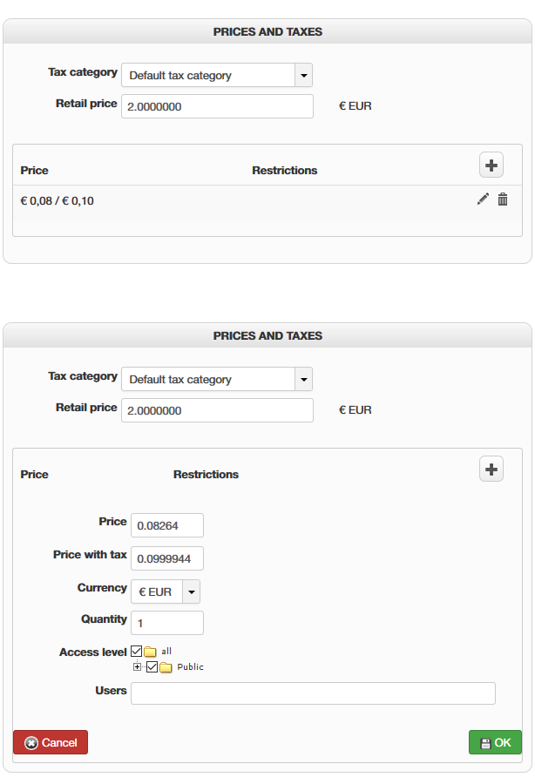The width and height of the screenshot is (535, 784).
Task: Uncheck the "Public" access level checkbox
Action: (x=152, y=667)
